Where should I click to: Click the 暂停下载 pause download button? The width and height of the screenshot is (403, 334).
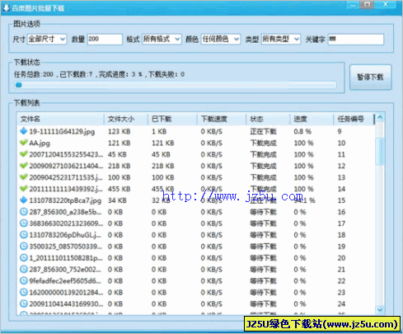[370, 78]
